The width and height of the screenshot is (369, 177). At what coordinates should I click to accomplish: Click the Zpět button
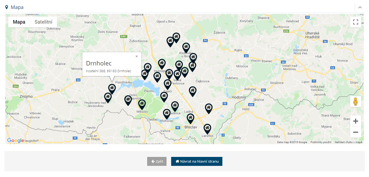(x=157, y=161)
